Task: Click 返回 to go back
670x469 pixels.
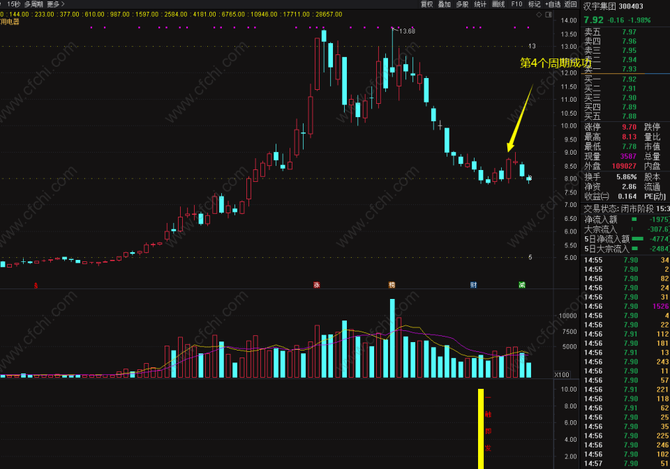Action: pos(570,4)
